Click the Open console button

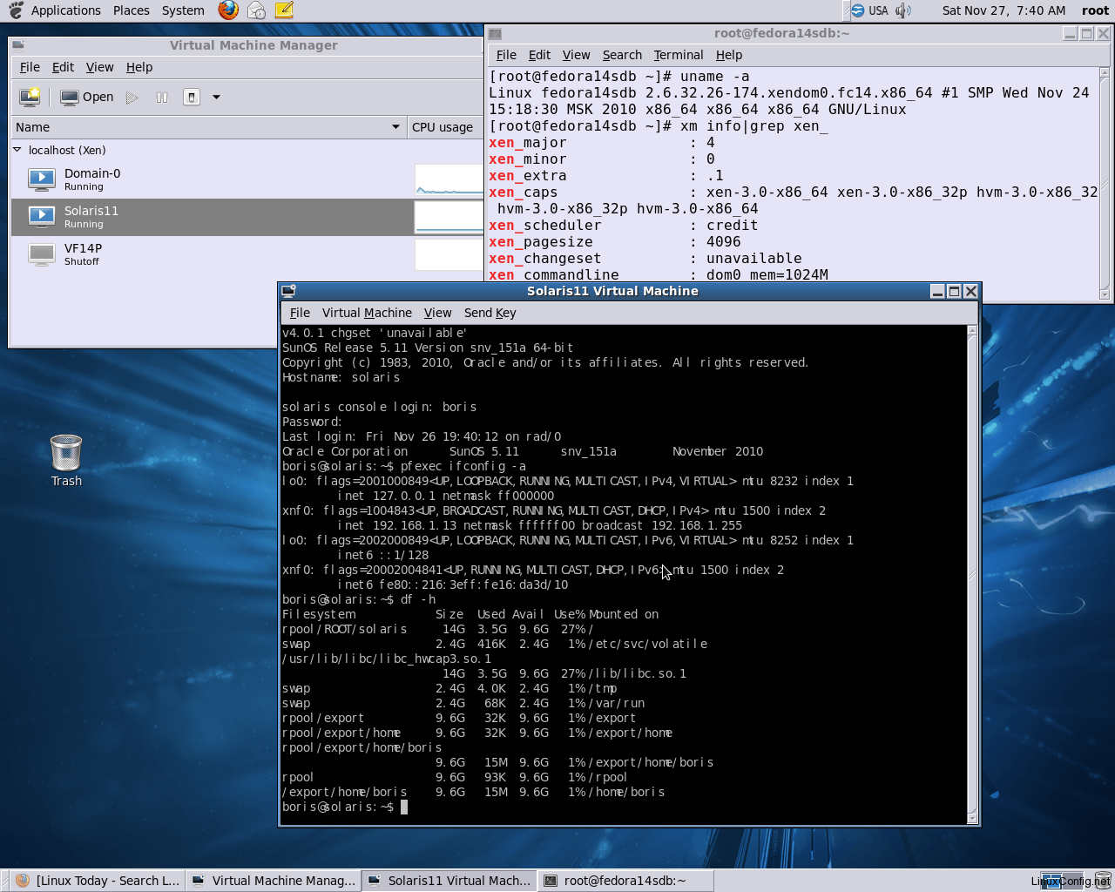click(x=87, y=98)
